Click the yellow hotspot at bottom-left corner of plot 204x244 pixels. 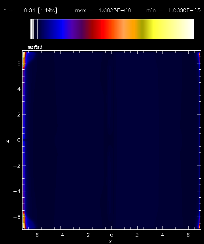click(x=24, y=220)
